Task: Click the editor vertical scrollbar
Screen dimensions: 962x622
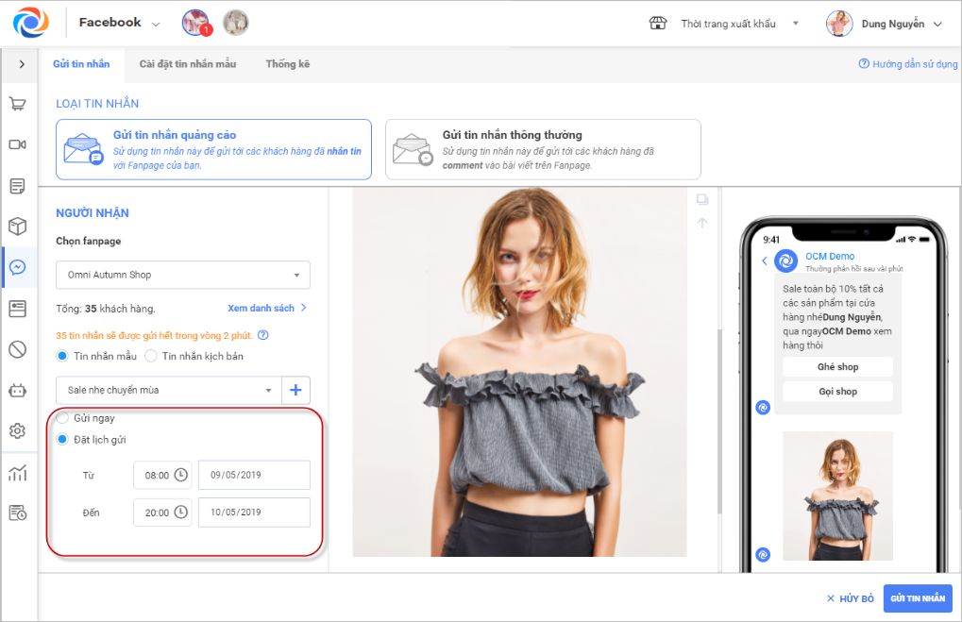Action: 719,422
